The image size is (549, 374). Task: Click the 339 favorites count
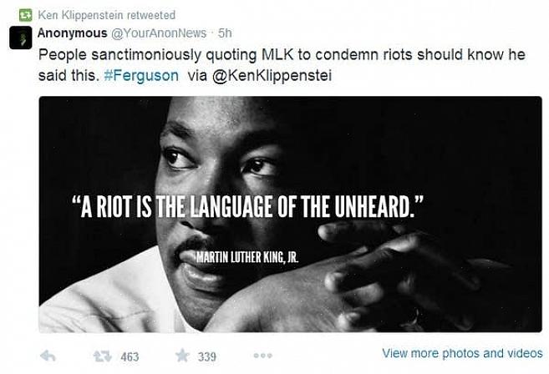click(206, 356)
